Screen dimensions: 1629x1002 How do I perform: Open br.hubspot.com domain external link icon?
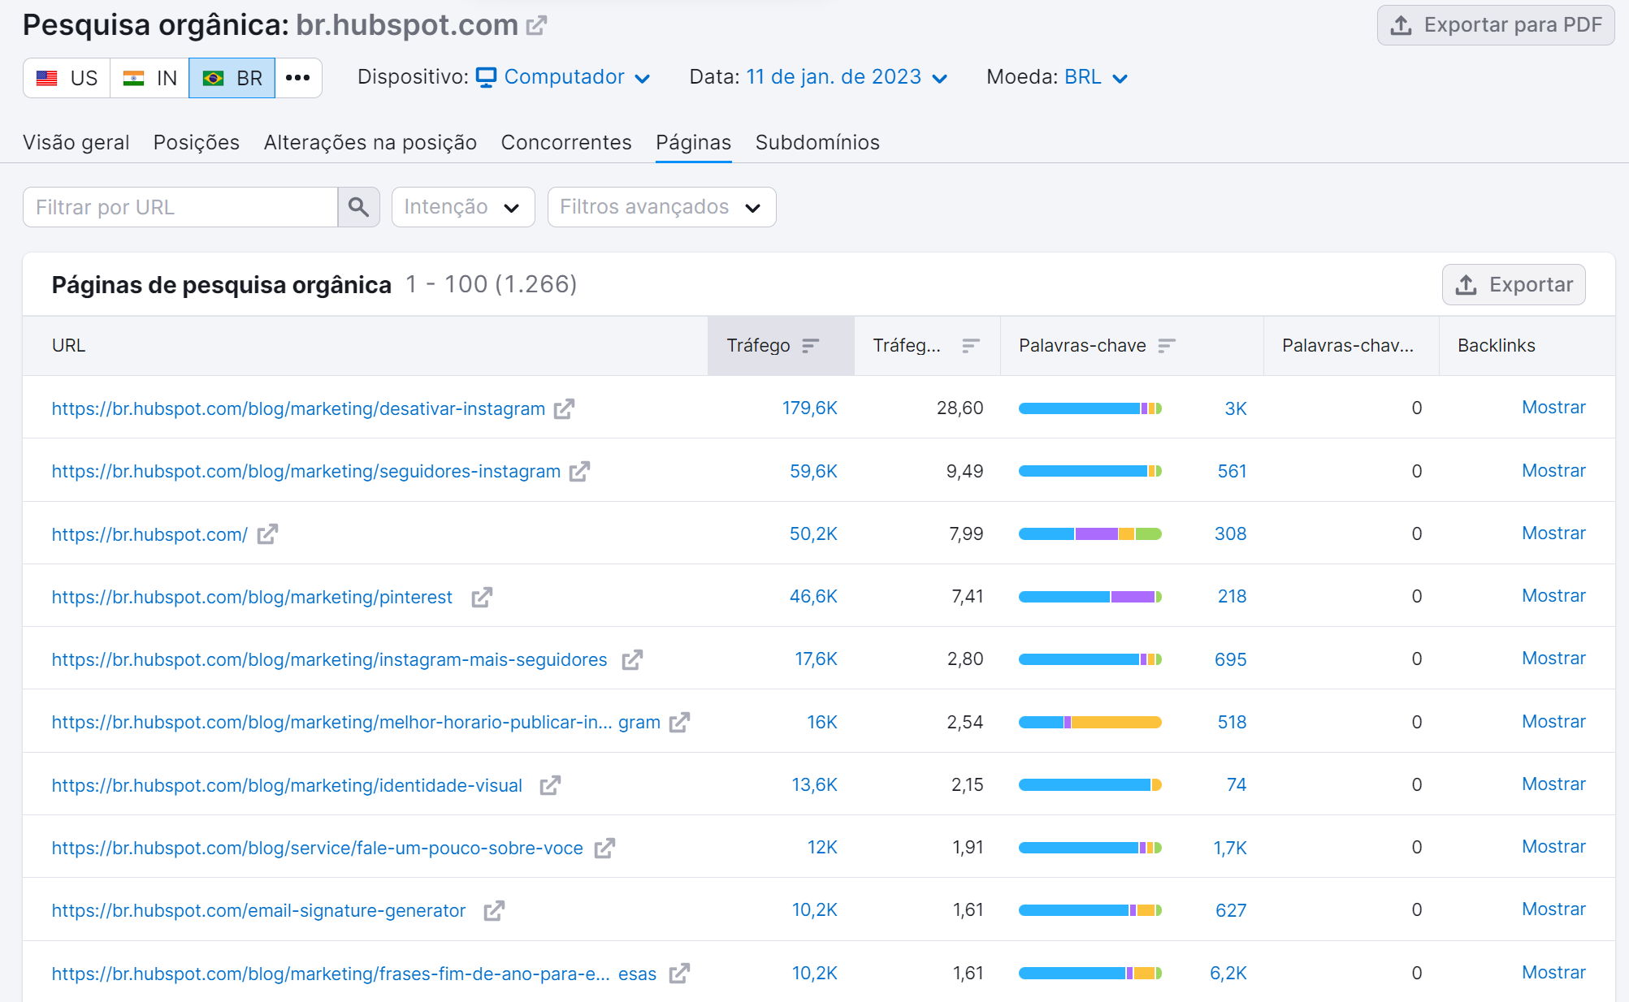pos(536,26)
